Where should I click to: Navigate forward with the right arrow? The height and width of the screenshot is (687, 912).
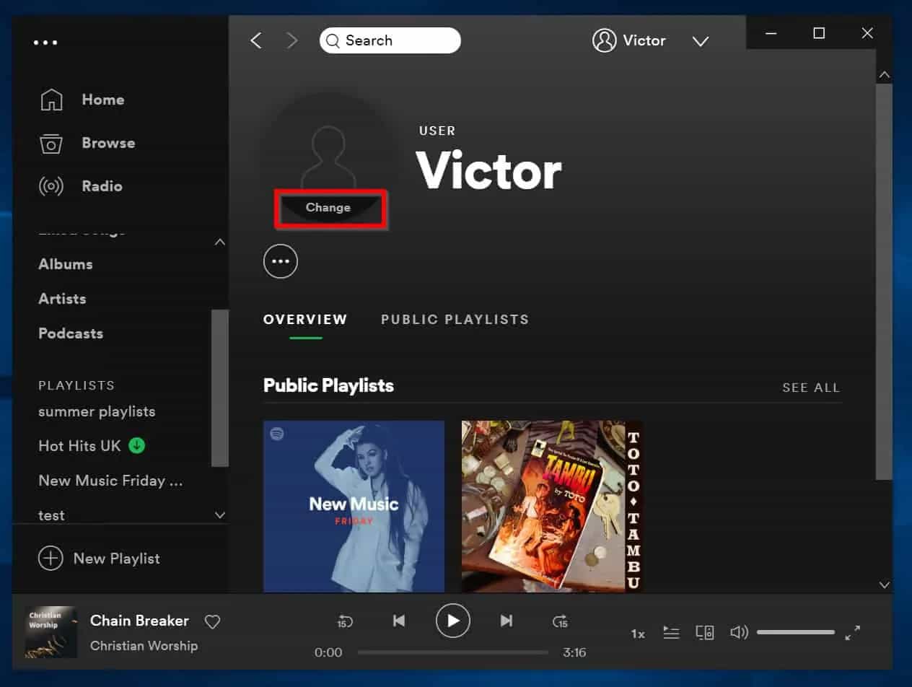point(291,40)
